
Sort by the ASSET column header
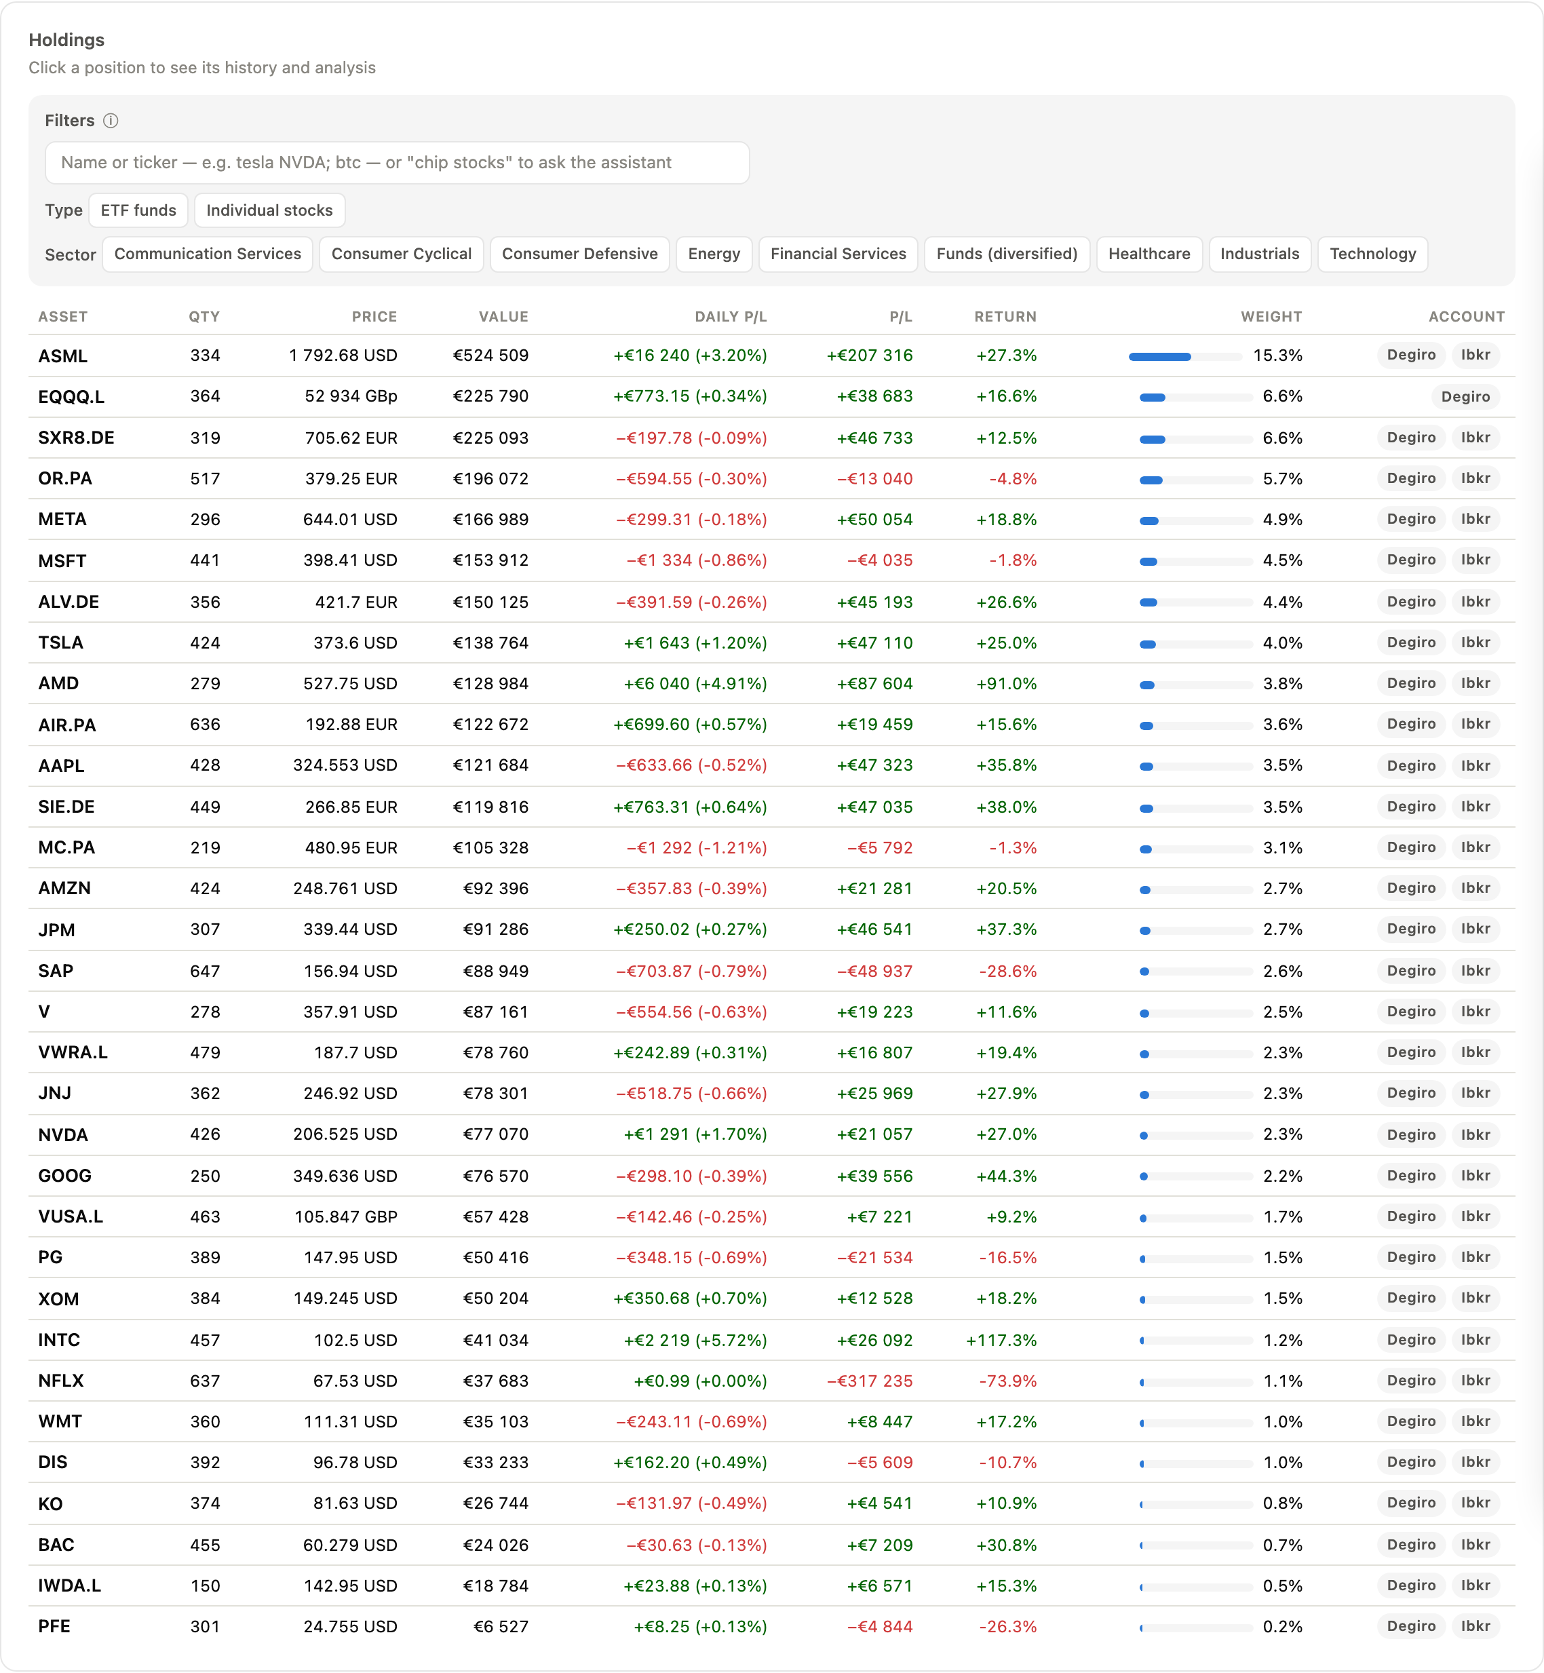click(x=62, y=317)
